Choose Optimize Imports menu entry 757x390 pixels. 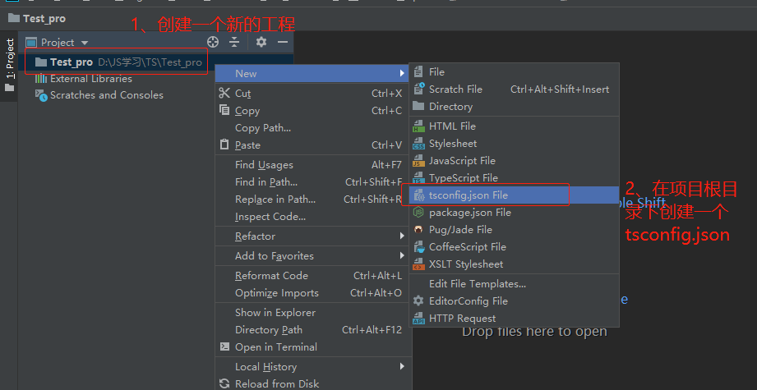(312, 293)
